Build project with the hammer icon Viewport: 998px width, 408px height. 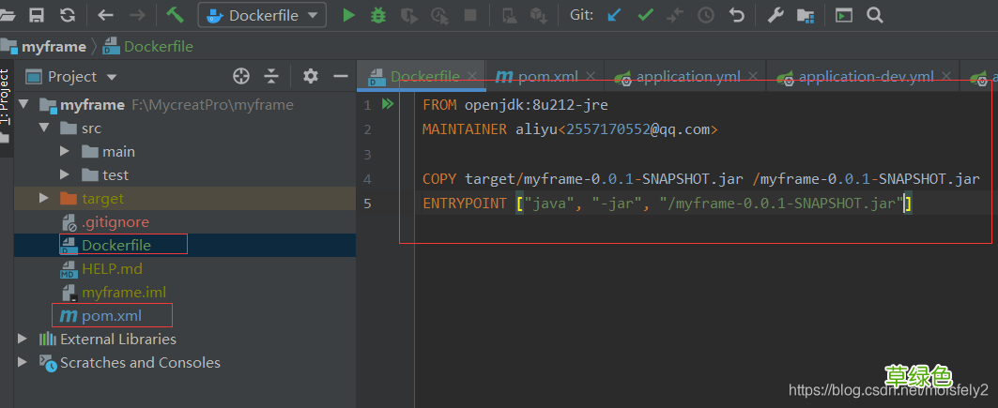point(175,15)
